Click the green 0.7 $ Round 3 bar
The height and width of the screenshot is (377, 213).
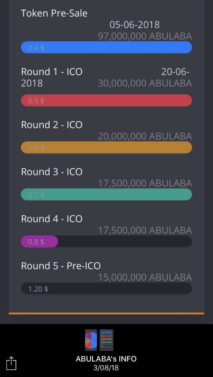107,195
